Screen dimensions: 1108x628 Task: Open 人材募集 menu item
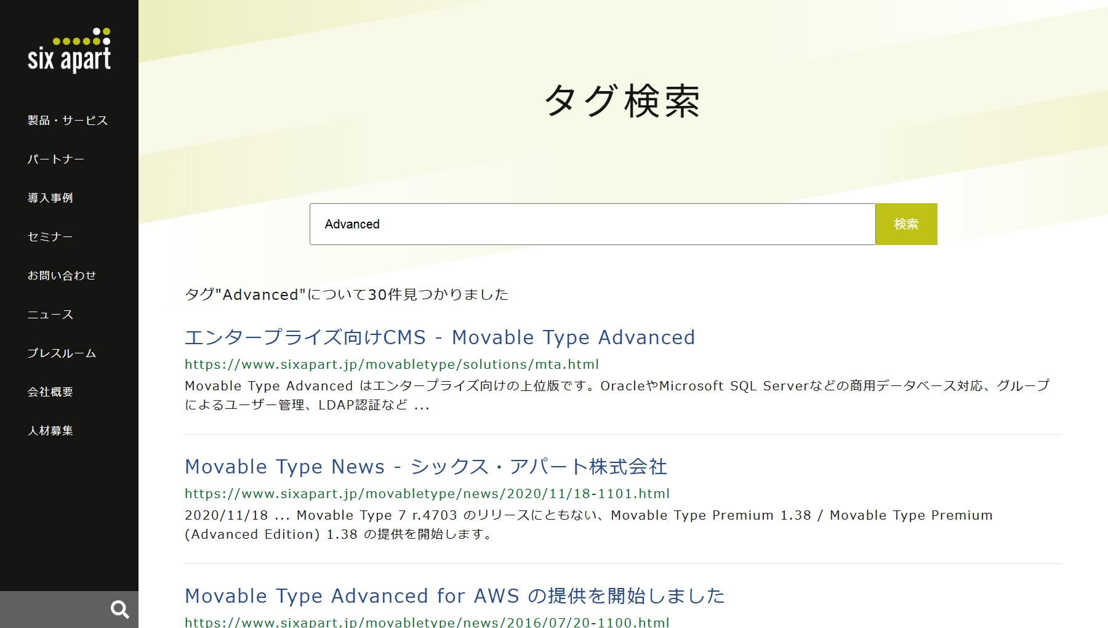[x=50, y=431]
